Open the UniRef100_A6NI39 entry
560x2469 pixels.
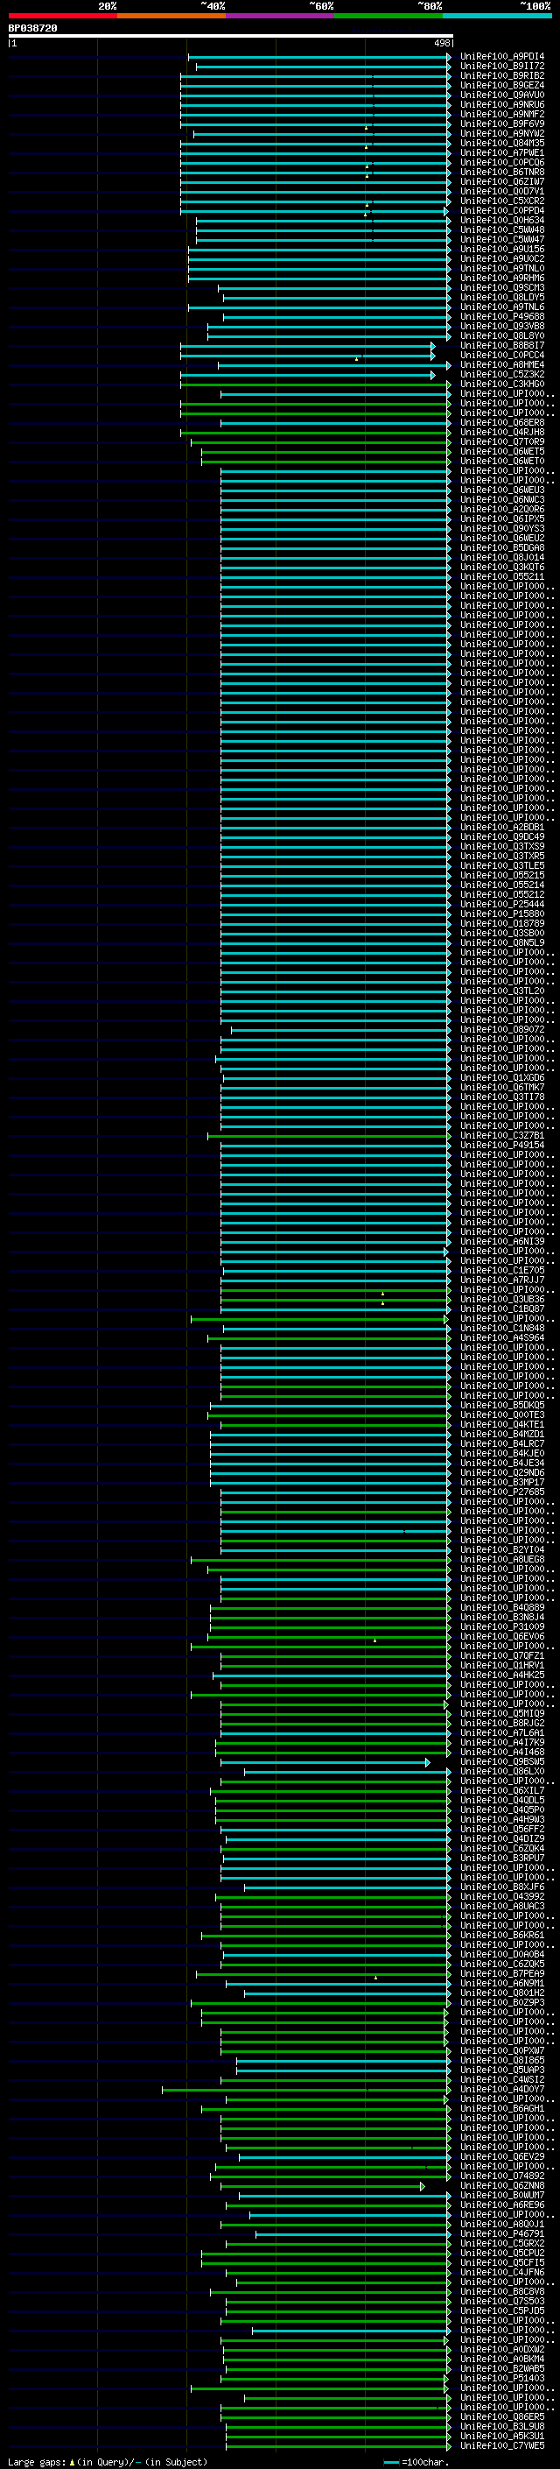tap(501, 1241)
